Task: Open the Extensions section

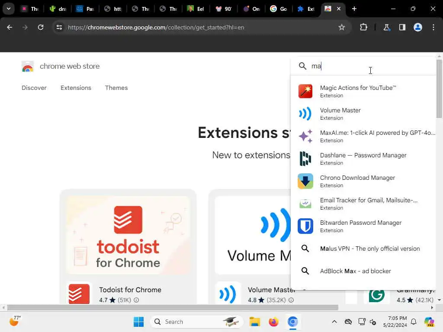Action: [76, 88]
